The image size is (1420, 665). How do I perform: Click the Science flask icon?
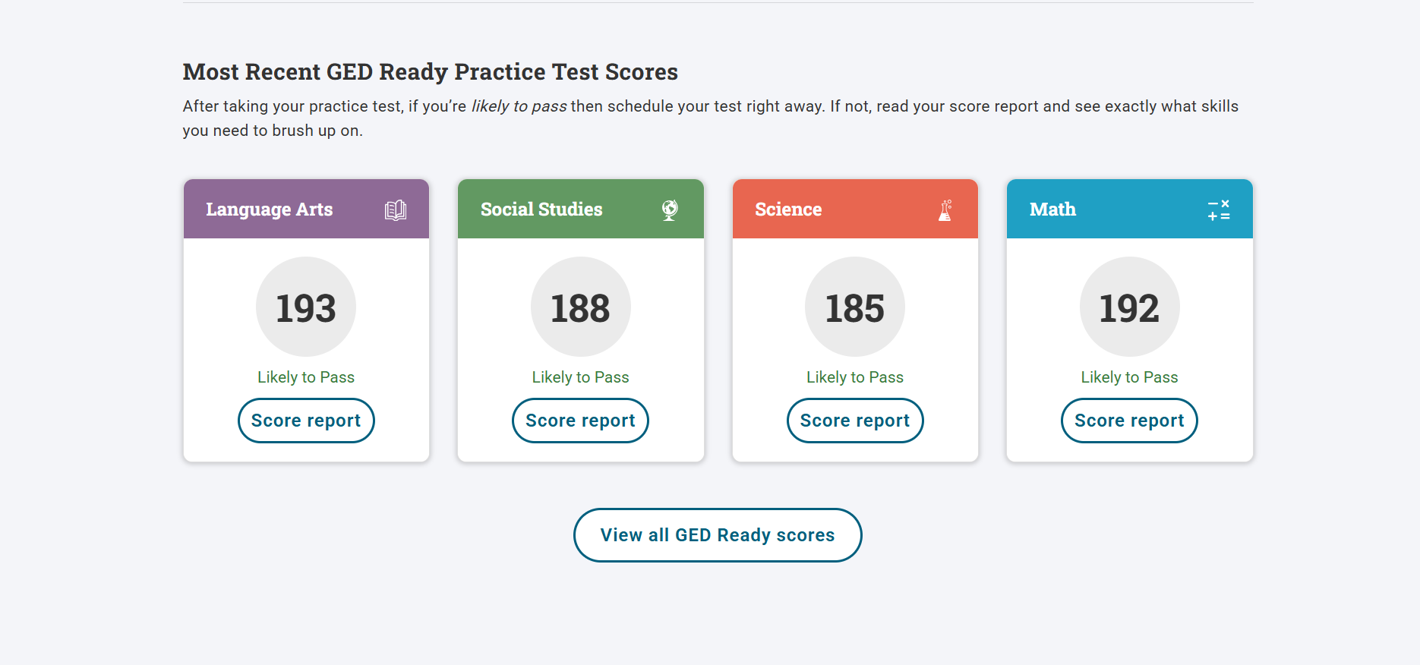click(945, 210)
